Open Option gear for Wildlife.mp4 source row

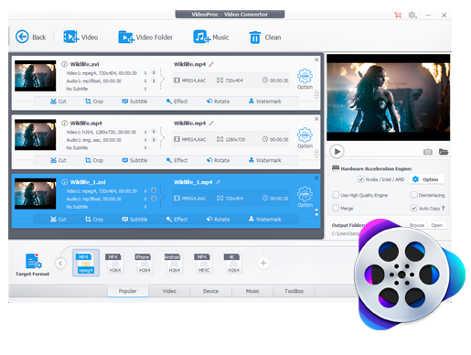[305, 138]
